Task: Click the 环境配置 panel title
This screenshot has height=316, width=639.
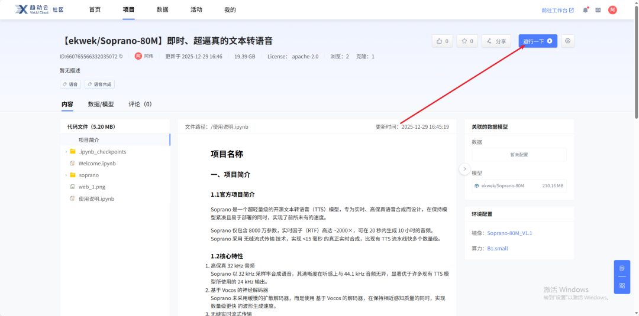Action: (x=482, y=214)
